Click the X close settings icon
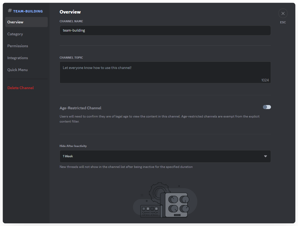This screenshot has width=298, height=226. point(283,13)
